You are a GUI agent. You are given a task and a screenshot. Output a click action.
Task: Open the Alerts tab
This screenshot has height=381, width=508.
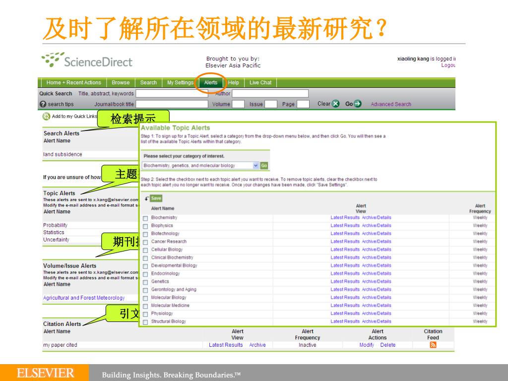(210, 83)
